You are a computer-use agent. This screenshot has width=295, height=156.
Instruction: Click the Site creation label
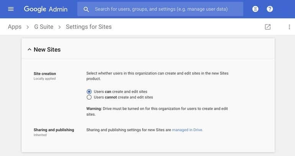point(45,74)
